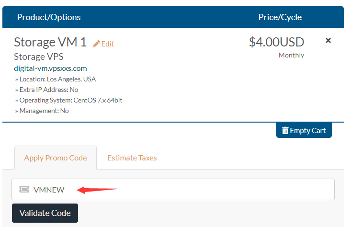
Task: Click the promo code field containing VMNEW
Action: [173, 189]
